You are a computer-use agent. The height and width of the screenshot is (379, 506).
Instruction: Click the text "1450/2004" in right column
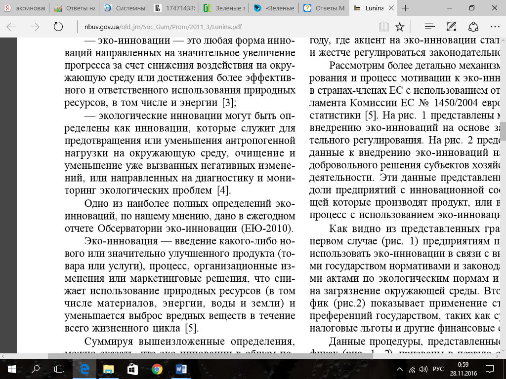[456, 103]
